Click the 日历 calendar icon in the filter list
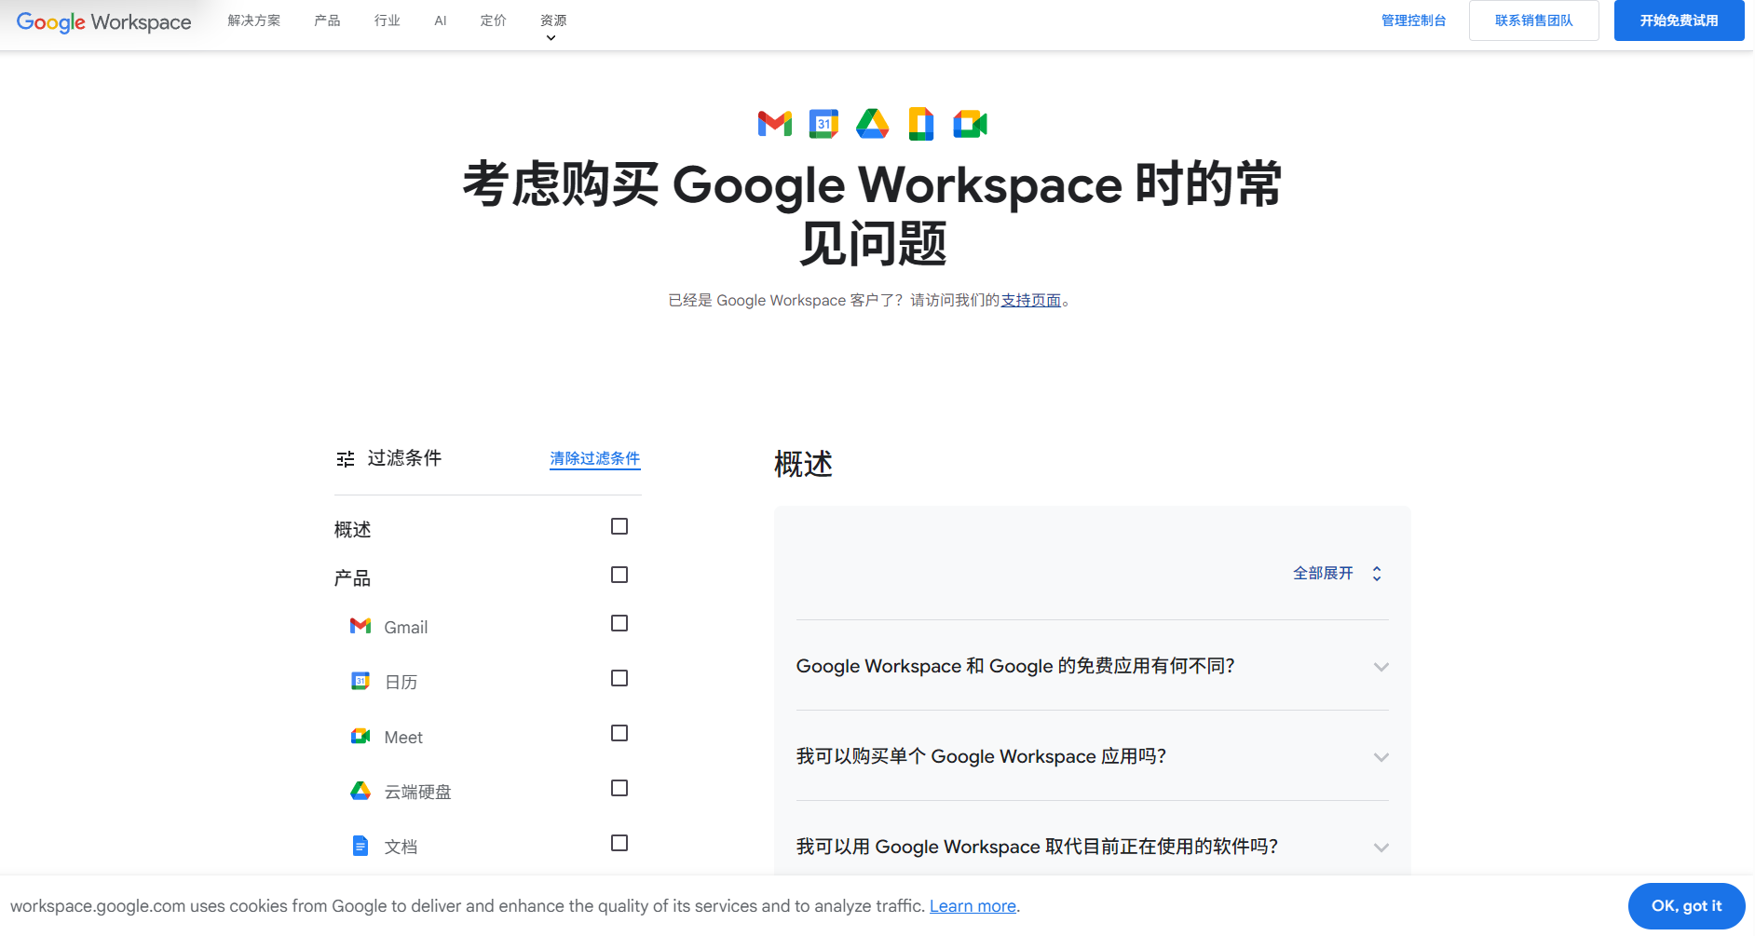1755x936 pixels. (361, 681)
